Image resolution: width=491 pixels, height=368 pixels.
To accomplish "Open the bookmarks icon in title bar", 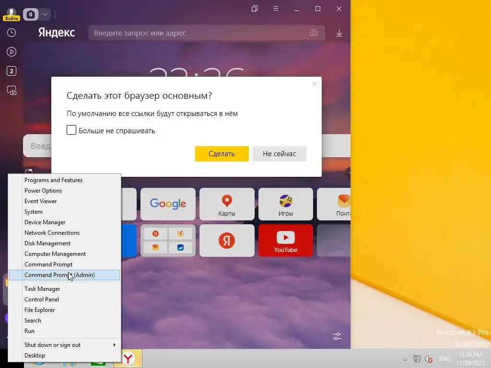I will [255, 9].
